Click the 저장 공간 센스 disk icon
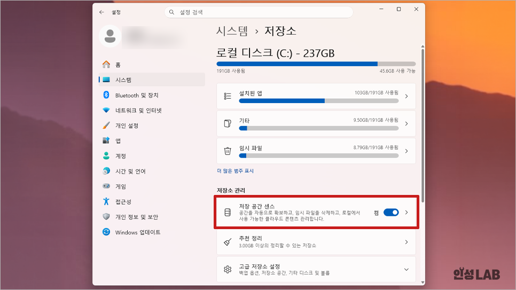516x290 pixels. click(x=228, y=213)
